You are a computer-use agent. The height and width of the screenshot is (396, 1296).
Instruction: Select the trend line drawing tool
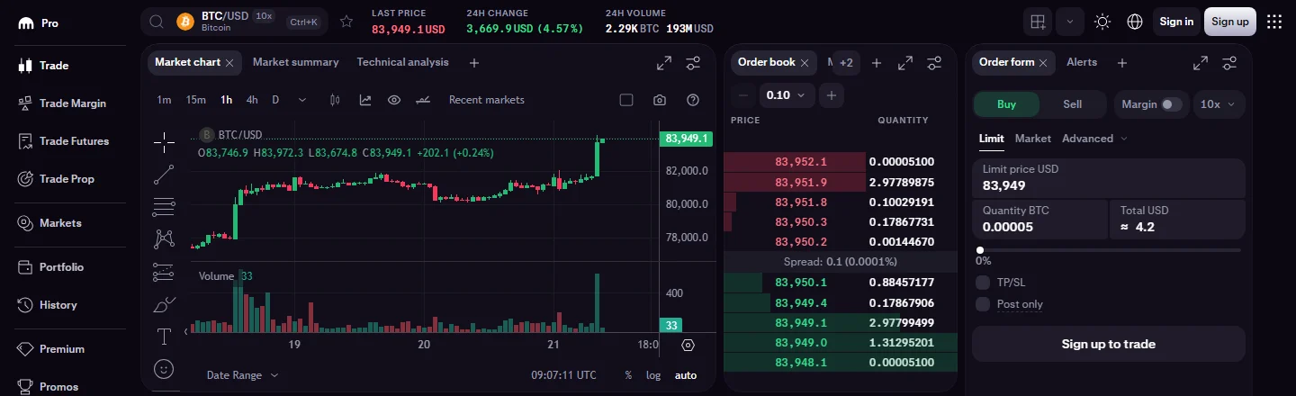pos(164,175)
